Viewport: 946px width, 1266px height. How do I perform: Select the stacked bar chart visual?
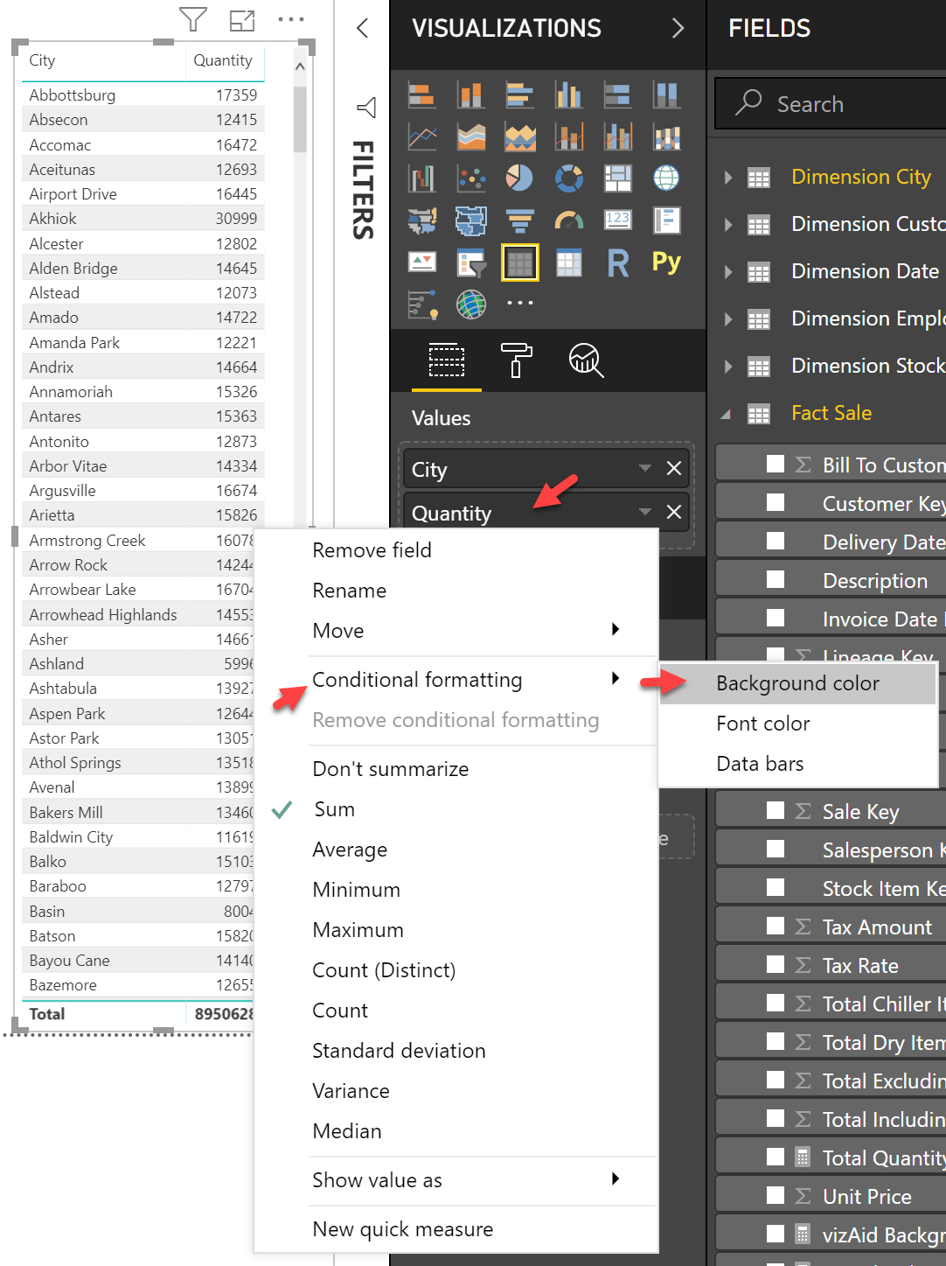click(x=422, y=94)
